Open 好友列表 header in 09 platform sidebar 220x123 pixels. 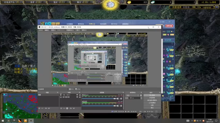coord(168,40)
